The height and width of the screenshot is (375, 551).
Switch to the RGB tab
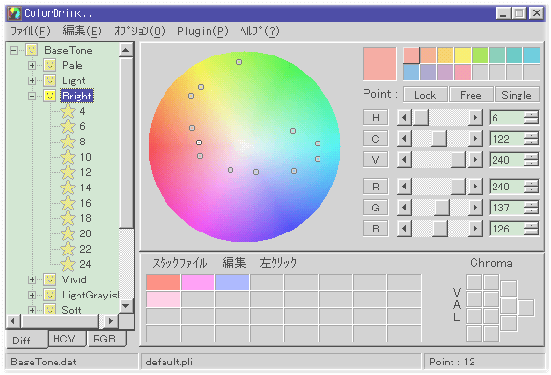pyautogui.click(x=106, y=339)
